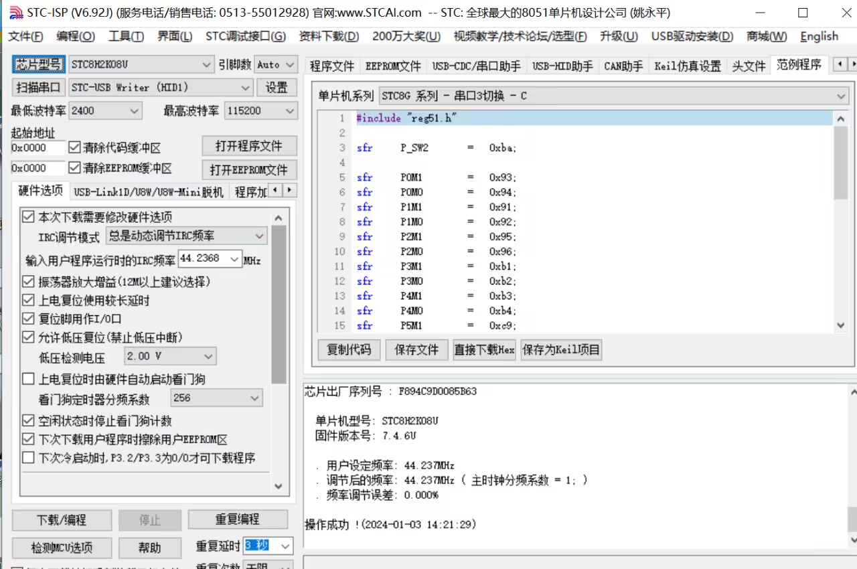Open IRC frequency 44.2368 dropdown
The width and height of the screenshot is (857, 569).
coord(234,259)
